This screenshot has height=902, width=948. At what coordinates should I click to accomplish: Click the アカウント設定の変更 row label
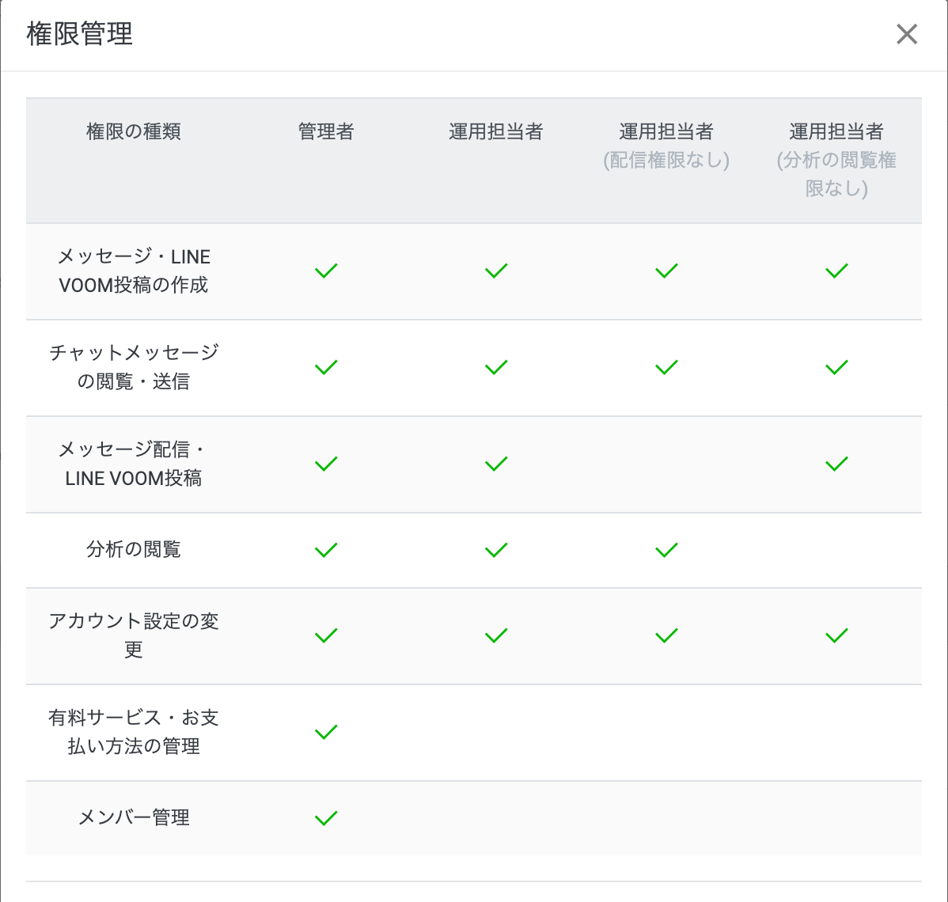pyautogui.click(x=135, y=635)
